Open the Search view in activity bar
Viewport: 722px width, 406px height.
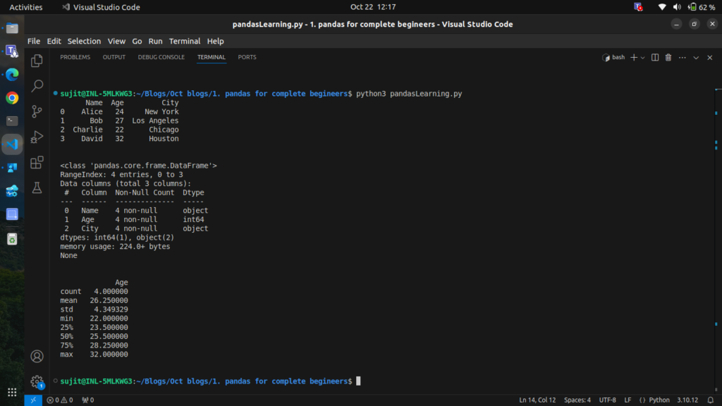(37, 86)
